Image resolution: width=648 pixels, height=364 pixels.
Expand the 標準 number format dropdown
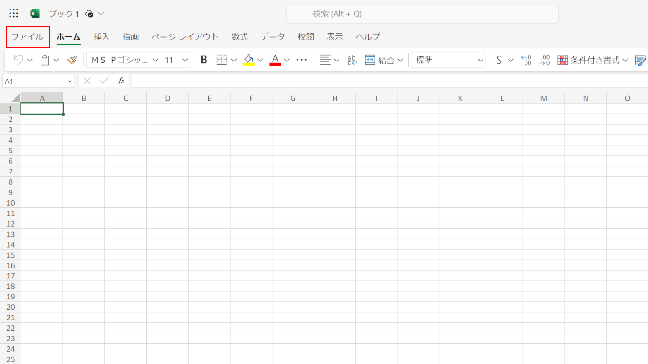480,60
